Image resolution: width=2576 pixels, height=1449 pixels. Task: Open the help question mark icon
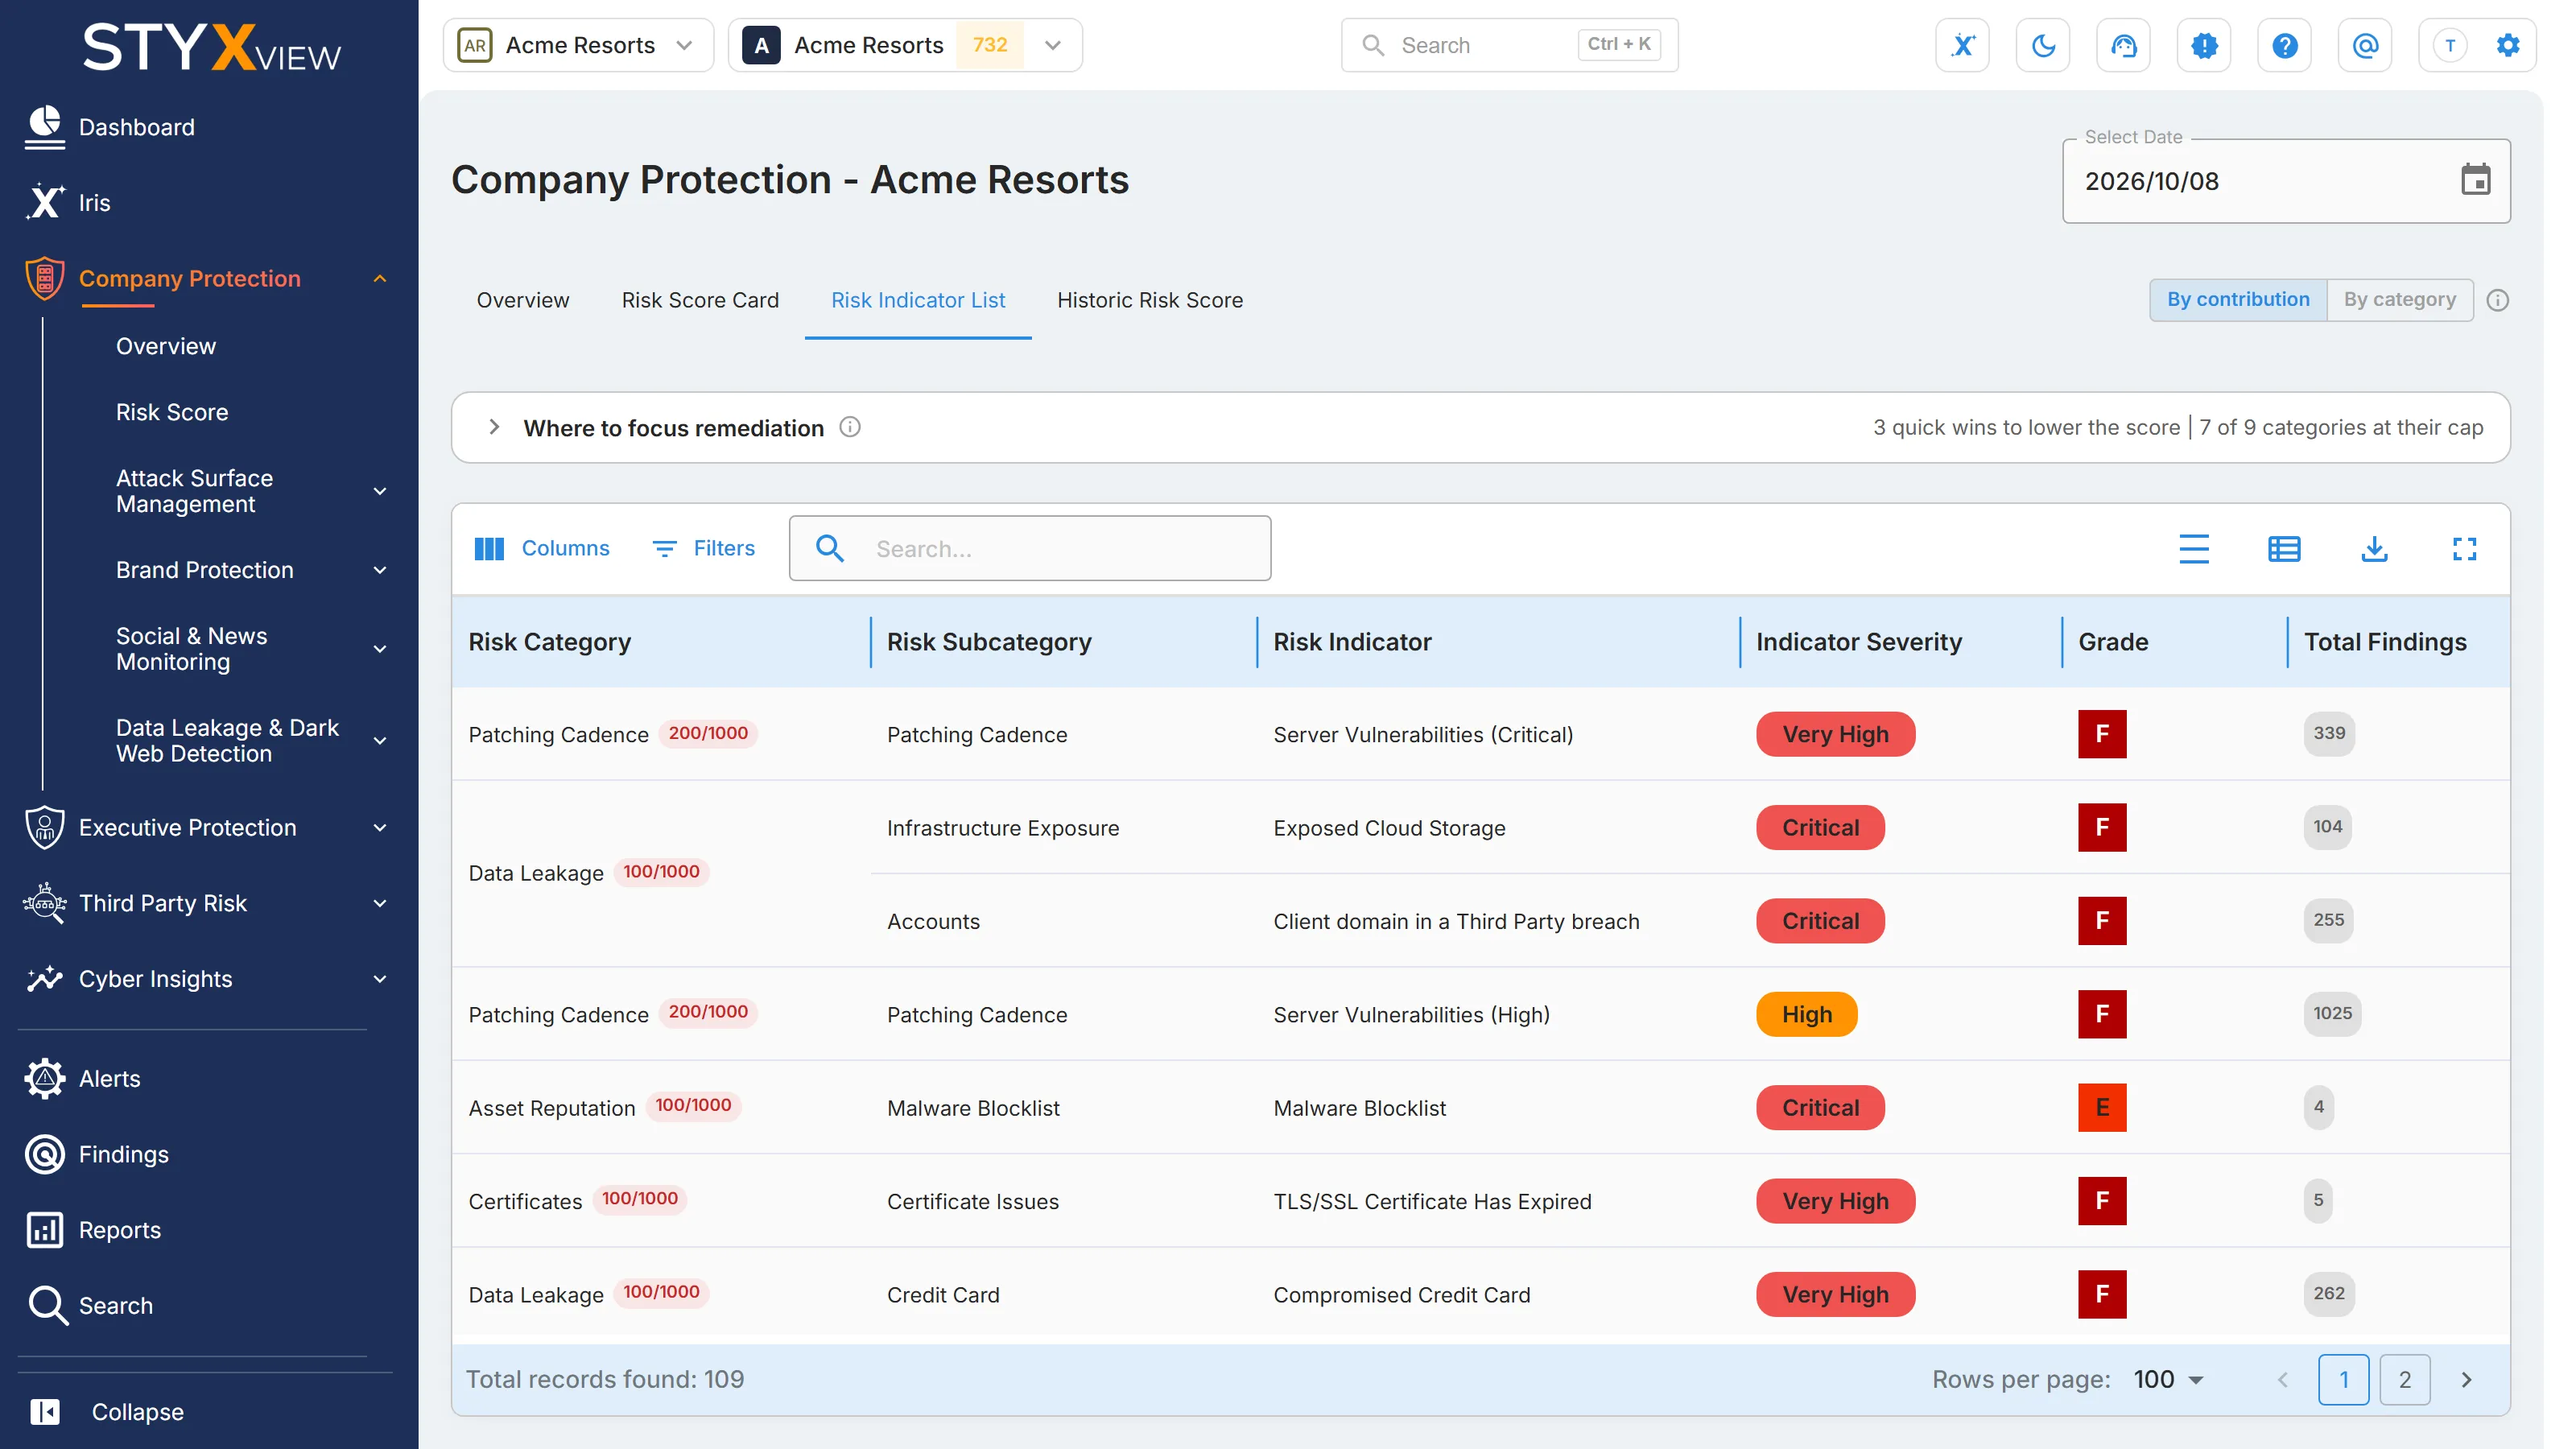(2284, 45)
